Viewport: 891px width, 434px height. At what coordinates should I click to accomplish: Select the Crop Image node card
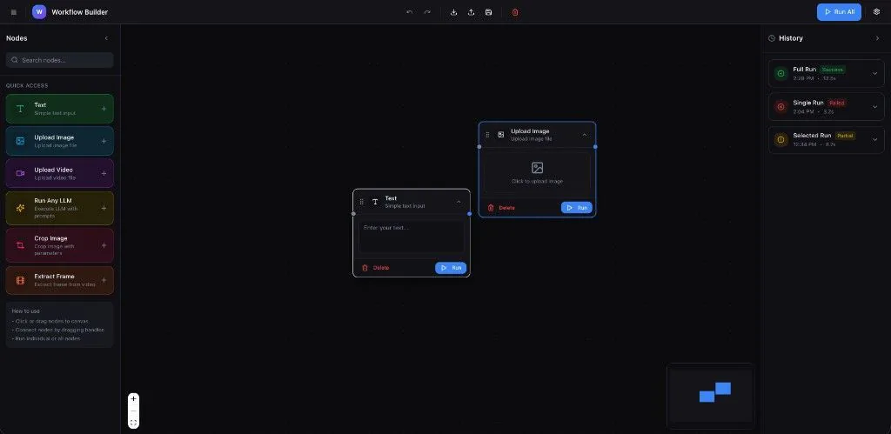click(x=60, y=245)
